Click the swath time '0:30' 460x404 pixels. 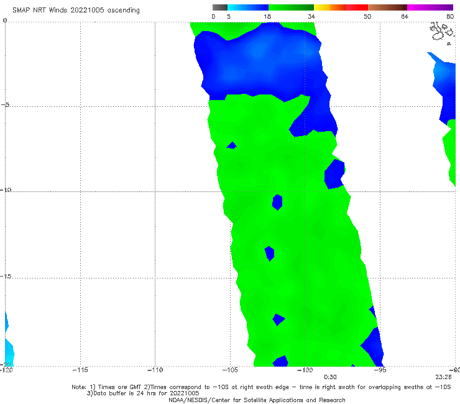pos(330,377)
